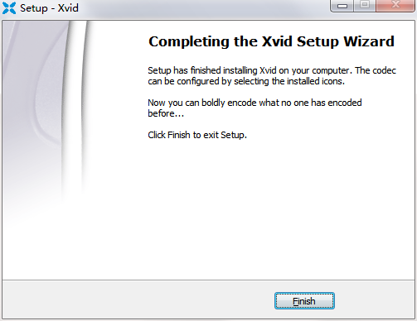The width and height of the screenshot is (417, 321).
Task: Click the disabled maximize button
Action: click(x=365, y=5)
